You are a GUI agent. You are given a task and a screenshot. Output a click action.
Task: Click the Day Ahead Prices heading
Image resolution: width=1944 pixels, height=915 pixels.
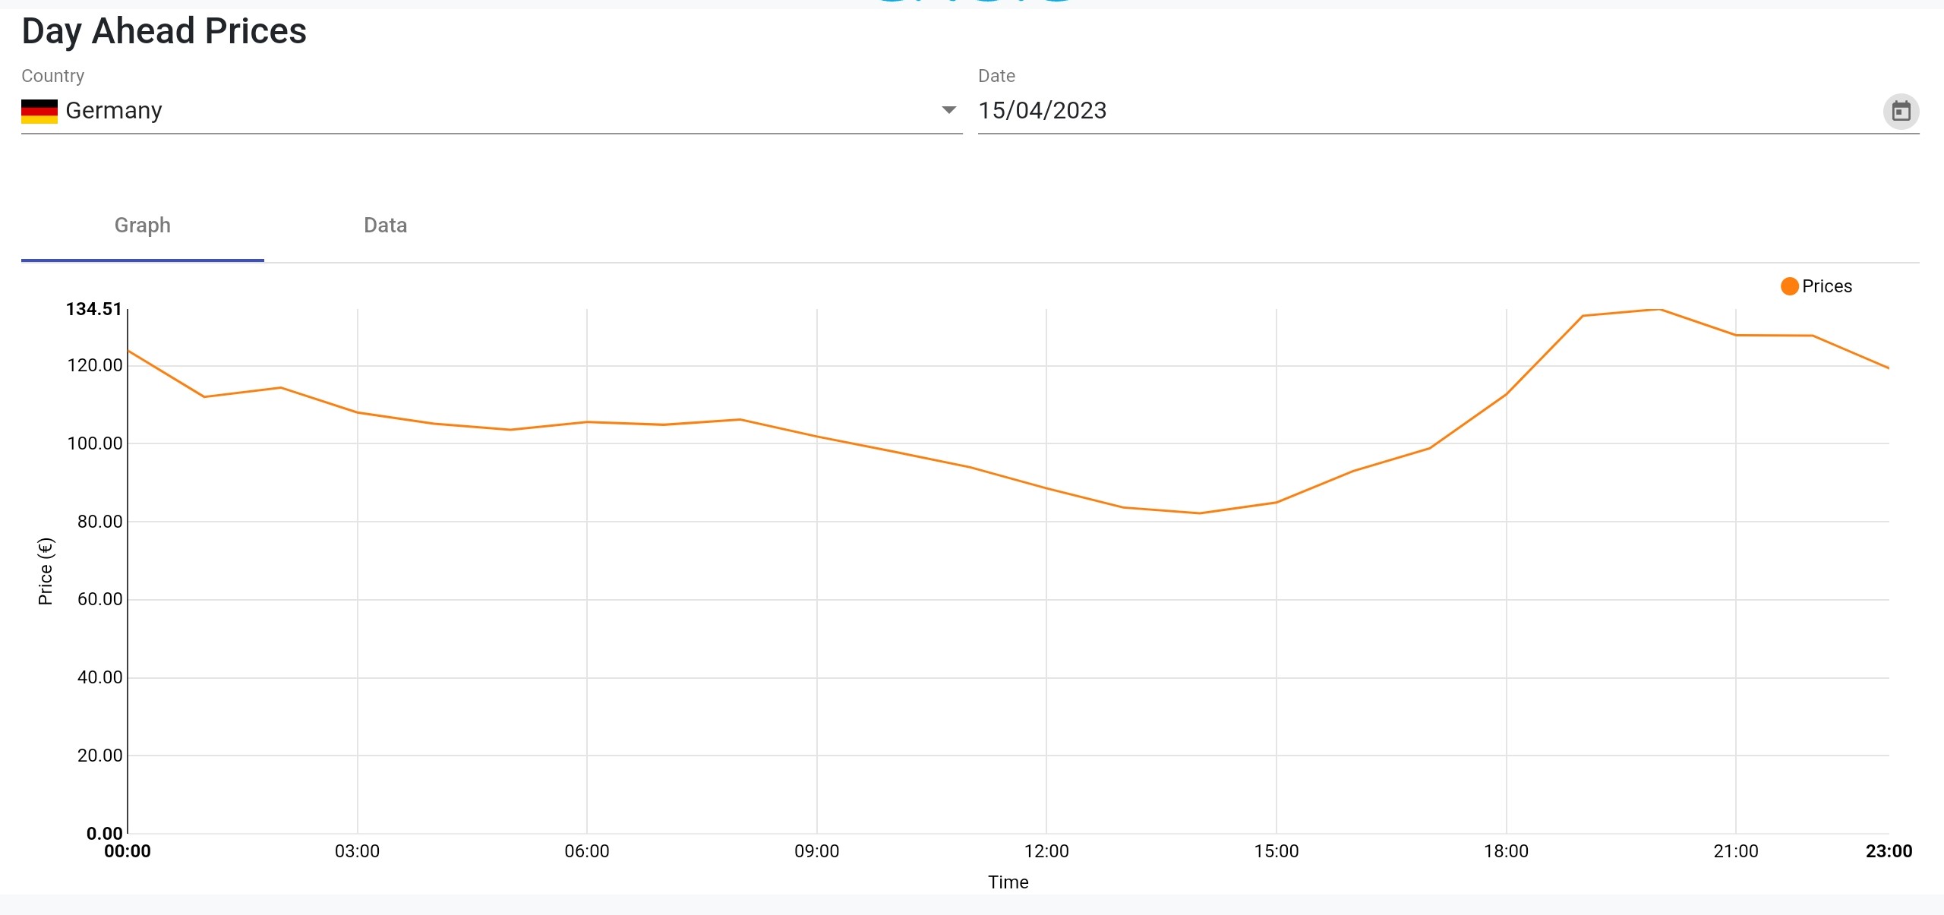(164, 31)
